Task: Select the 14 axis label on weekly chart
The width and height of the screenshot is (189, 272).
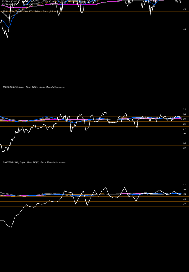Action: [184, 143]
